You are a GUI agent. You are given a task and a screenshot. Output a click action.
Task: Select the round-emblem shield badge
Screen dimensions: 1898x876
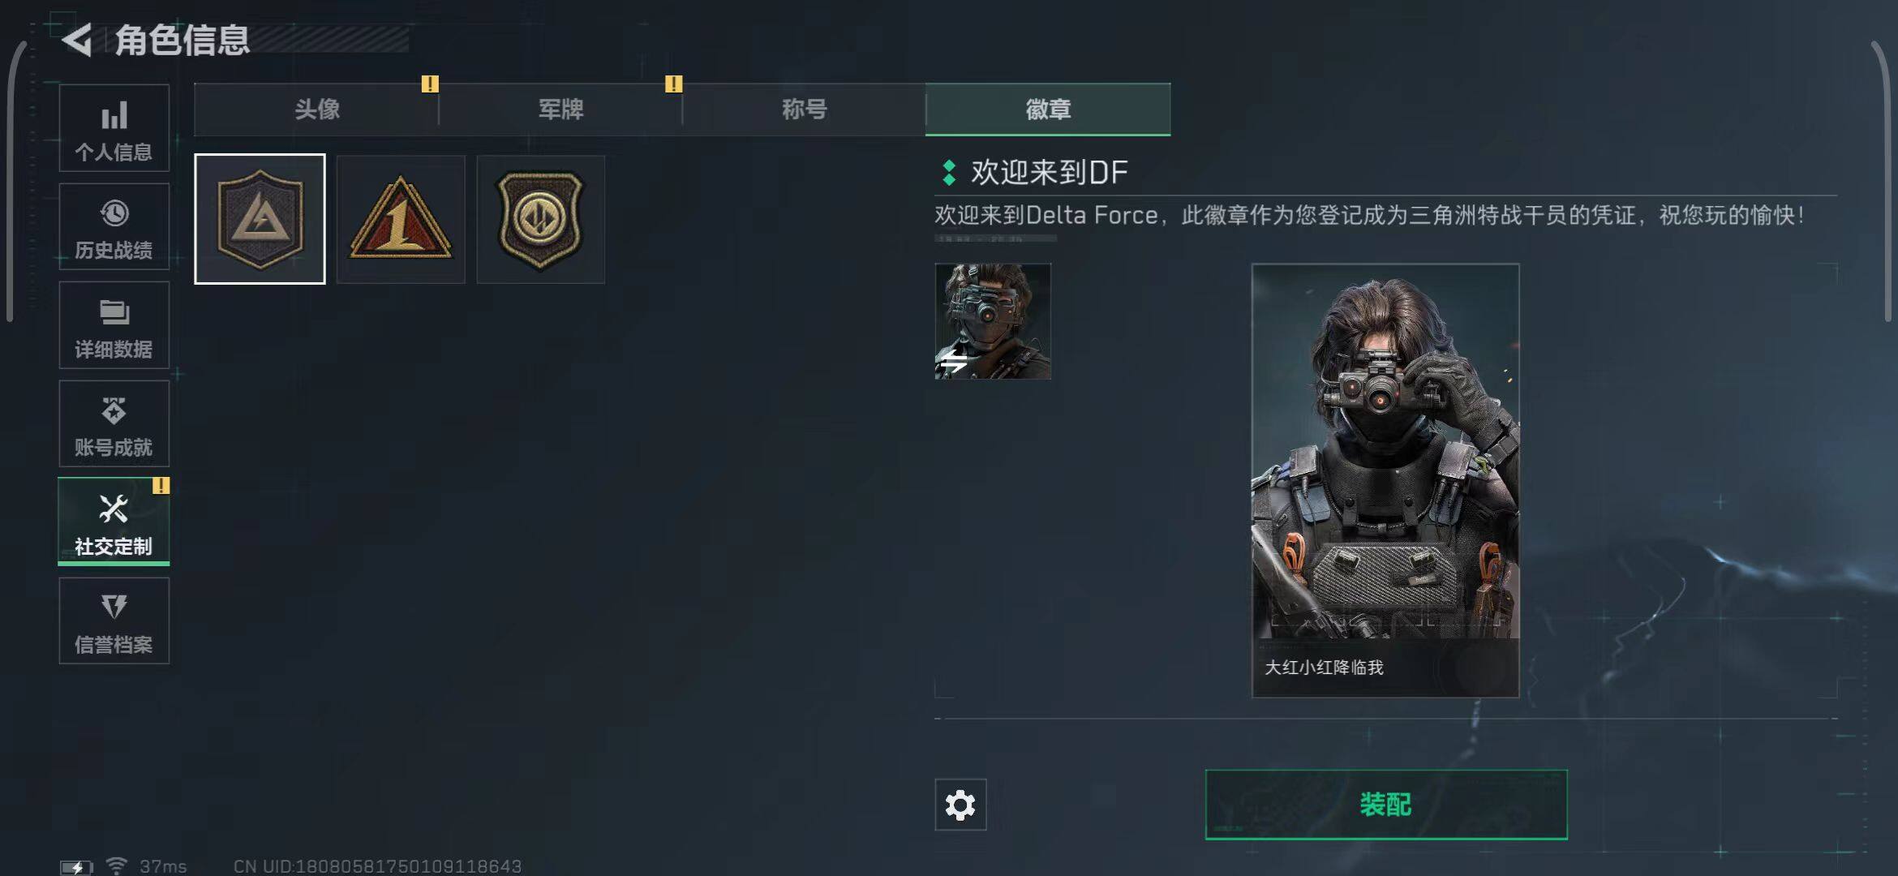coord(541,219)
